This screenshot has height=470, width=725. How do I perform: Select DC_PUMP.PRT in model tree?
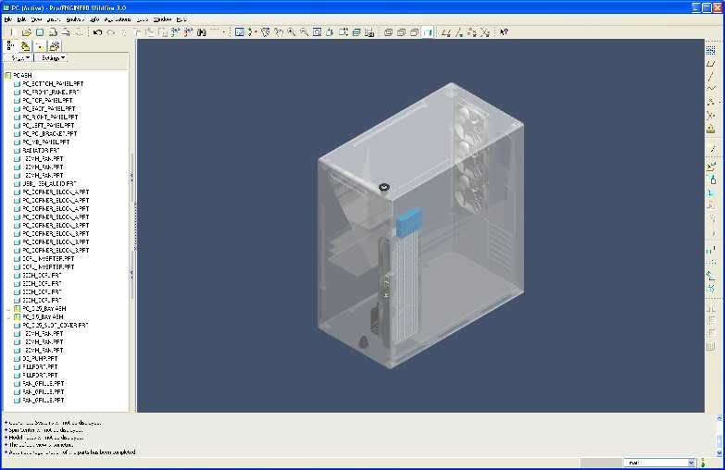click(36, 359)
